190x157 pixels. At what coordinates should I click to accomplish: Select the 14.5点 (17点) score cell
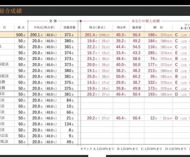point(98,83)
